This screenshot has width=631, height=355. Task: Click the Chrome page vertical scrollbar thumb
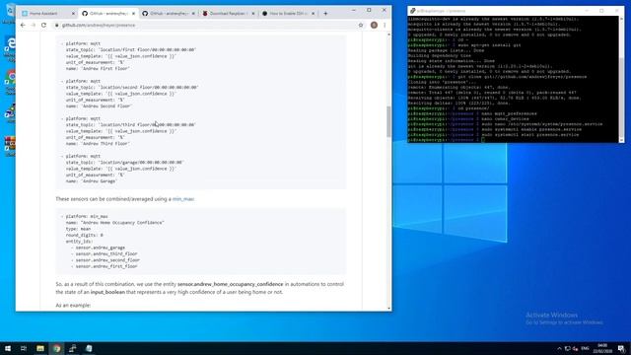coord(388,121)
